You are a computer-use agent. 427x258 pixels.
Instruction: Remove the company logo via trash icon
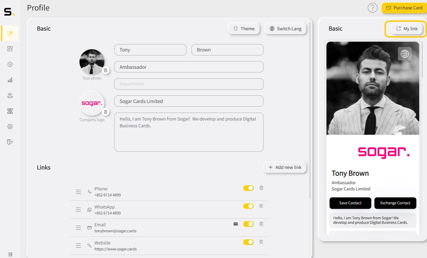105,112
